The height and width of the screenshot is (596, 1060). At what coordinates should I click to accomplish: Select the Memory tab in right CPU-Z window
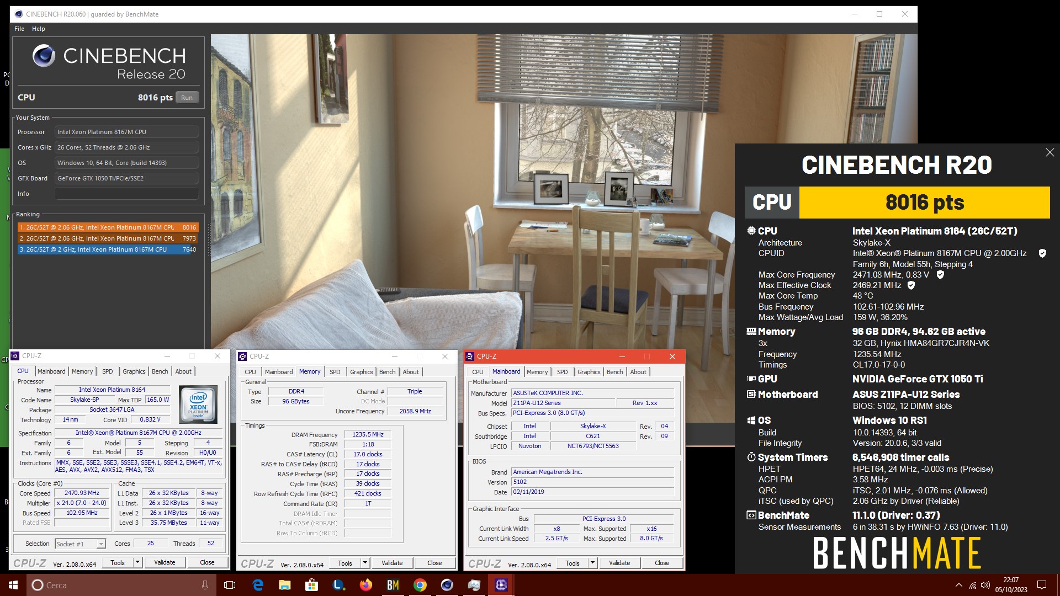point(537,372)
